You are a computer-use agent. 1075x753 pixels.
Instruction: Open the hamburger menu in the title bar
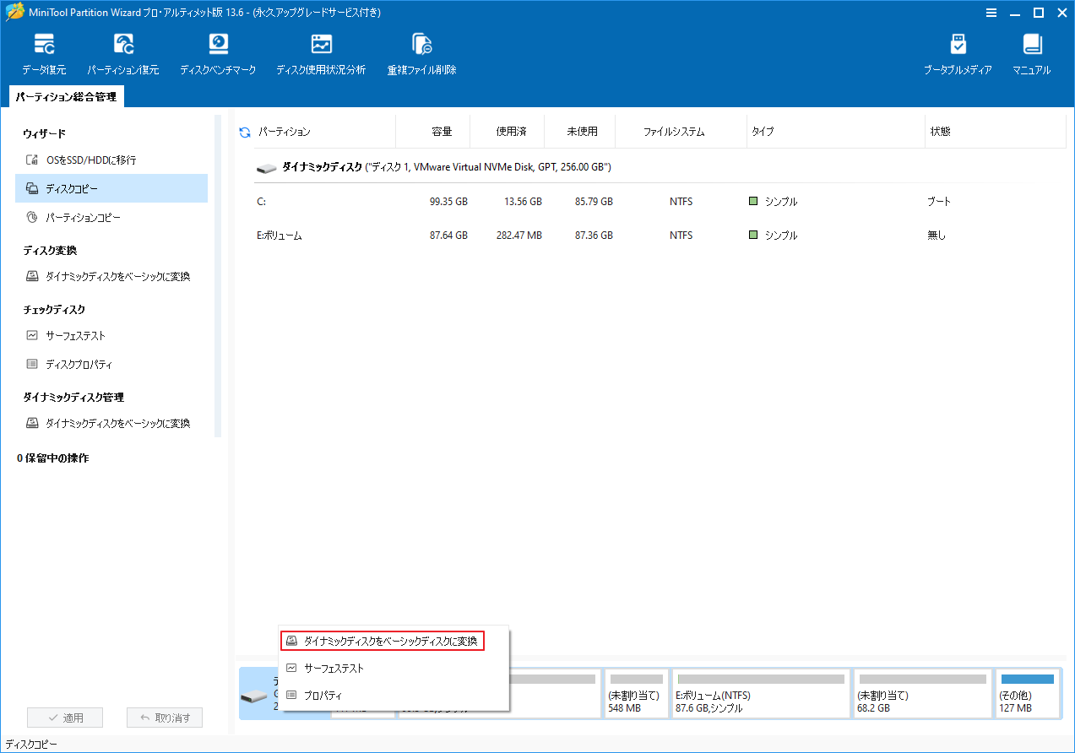coord(990,12)
